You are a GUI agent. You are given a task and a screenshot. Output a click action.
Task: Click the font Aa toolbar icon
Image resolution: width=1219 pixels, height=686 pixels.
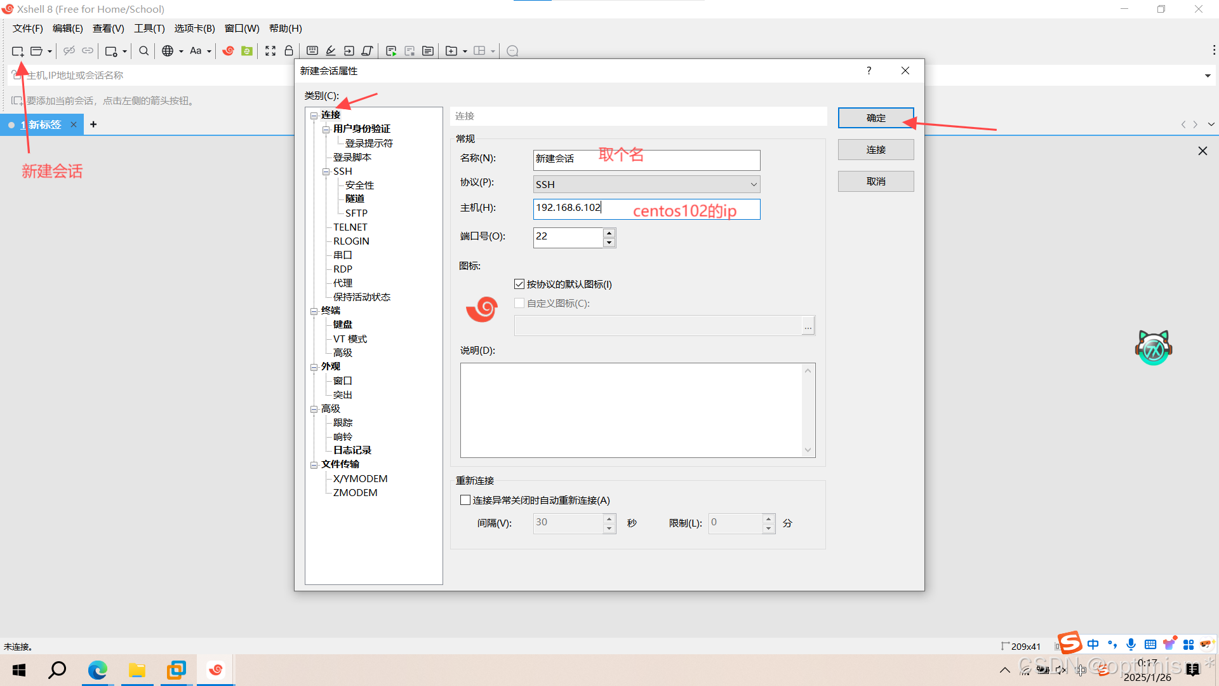(196, 51)
